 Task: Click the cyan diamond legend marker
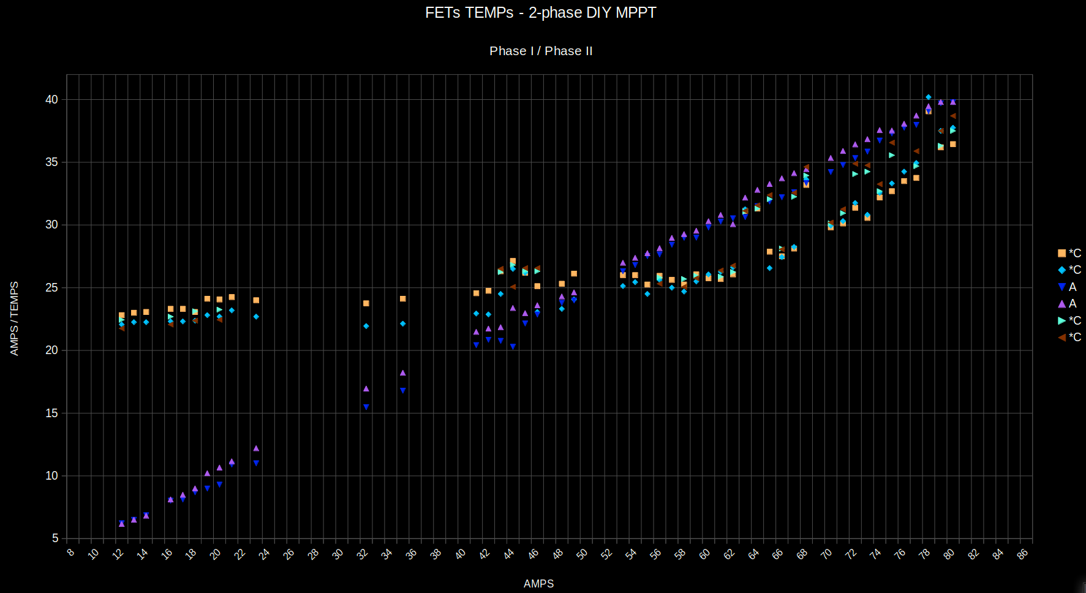click(x=1061, y=270)
